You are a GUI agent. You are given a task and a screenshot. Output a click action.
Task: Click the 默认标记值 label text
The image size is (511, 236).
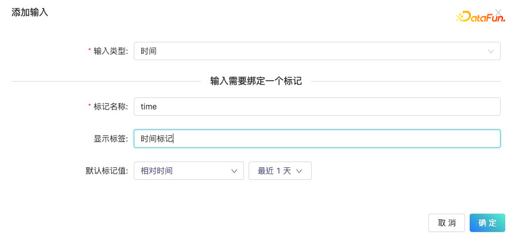coord(107,171)
